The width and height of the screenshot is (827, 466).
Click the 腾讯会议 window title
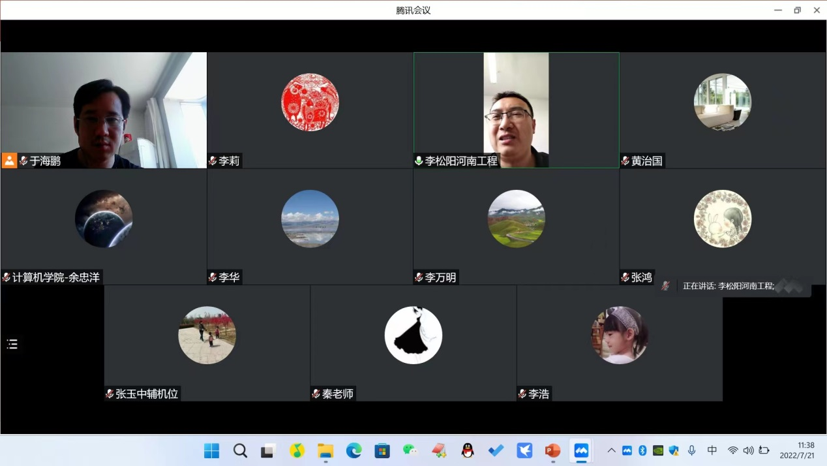tap(414, 10)
